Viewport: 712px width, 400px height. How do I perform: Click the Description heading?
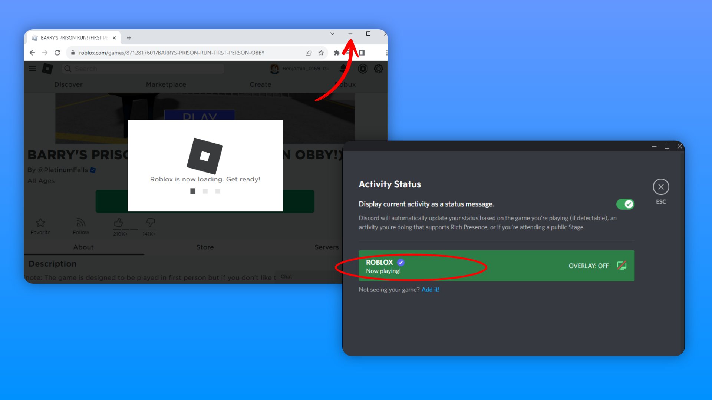point(52,264)
